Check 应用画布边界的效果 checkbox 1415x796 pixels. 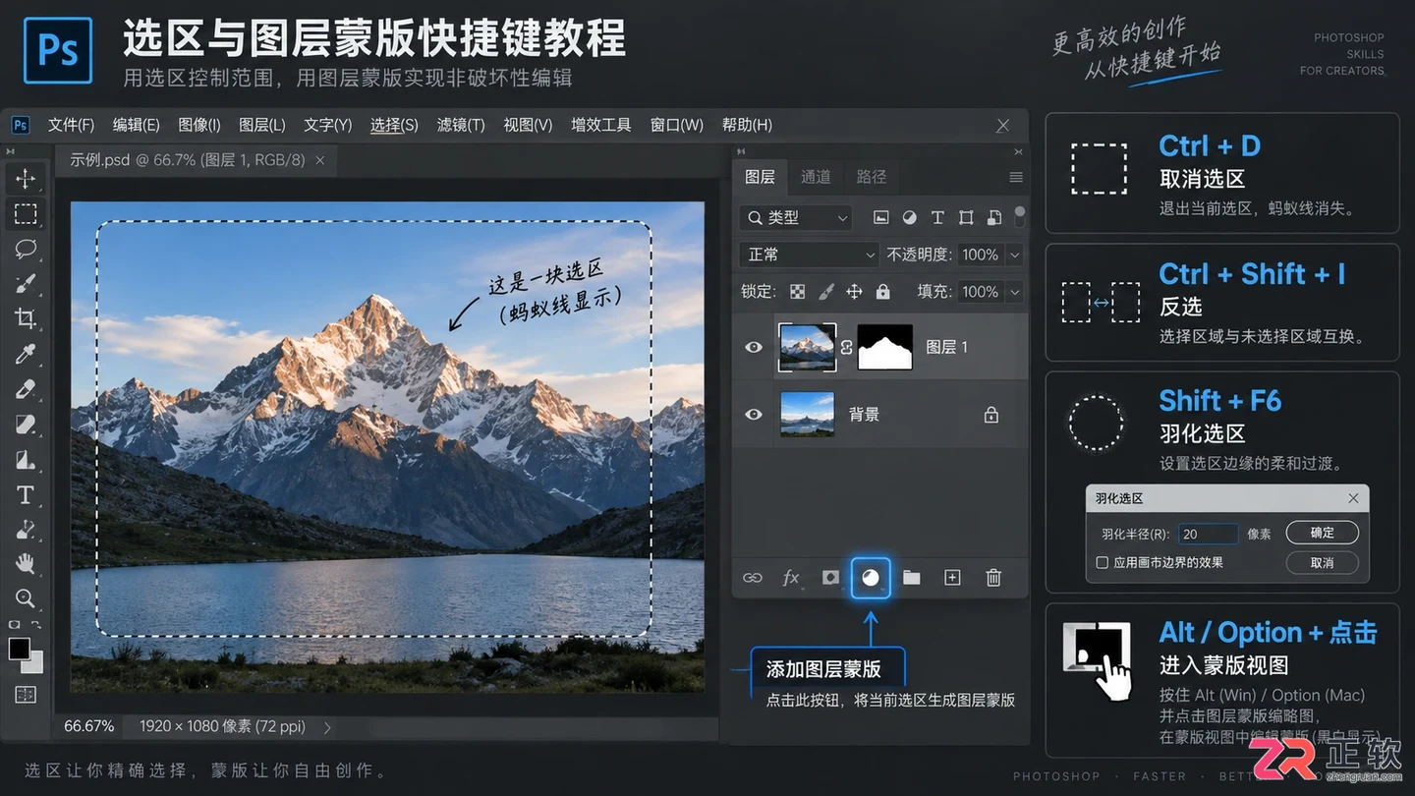click(x=1103, y=563)
